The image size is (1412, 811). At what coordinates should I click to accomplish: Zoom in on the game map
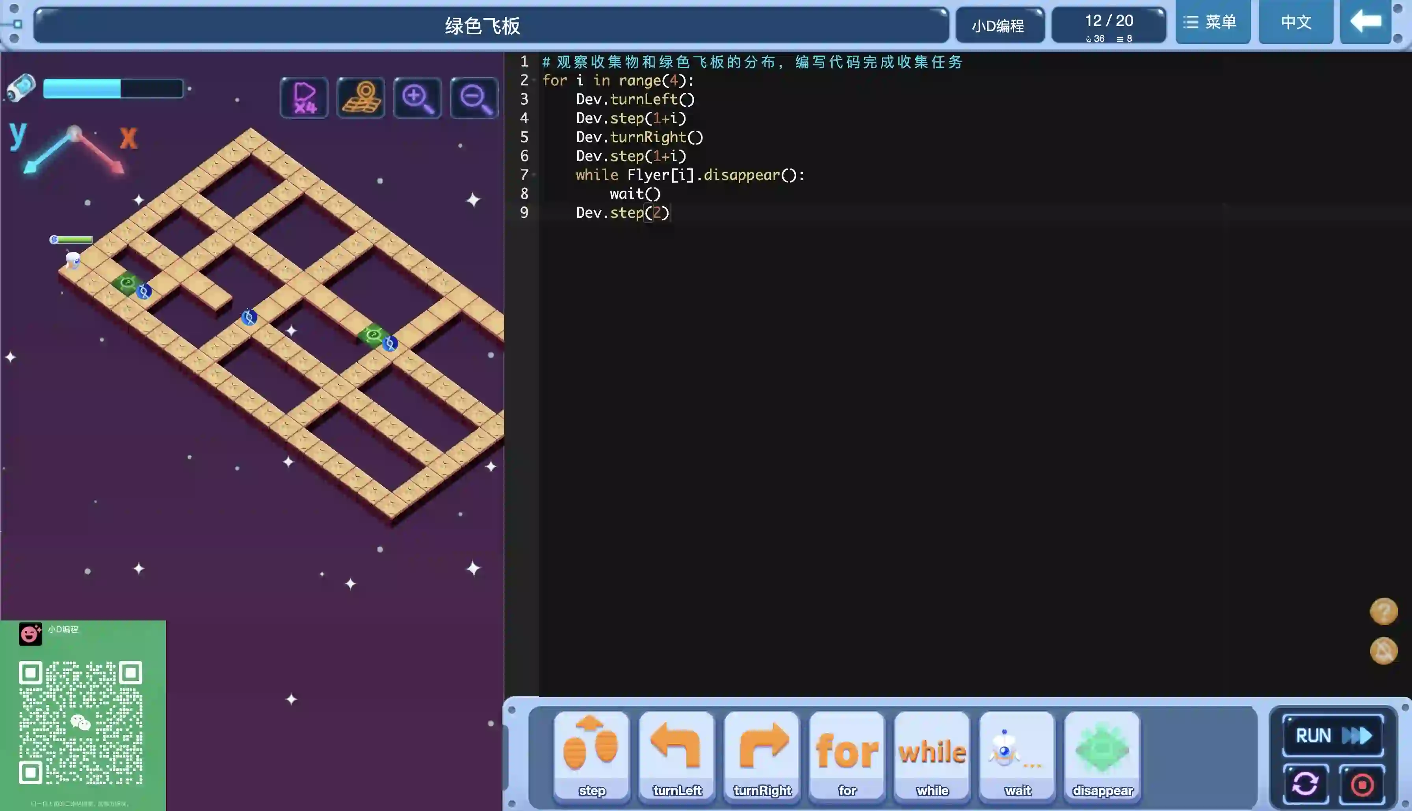pyautogui.click(x=417, y=98)
